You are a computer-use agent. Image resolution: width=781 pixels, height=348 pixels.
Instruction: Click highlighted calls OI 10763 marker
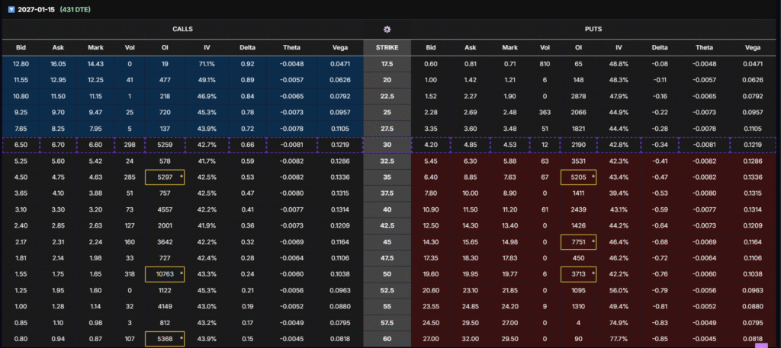165,274
